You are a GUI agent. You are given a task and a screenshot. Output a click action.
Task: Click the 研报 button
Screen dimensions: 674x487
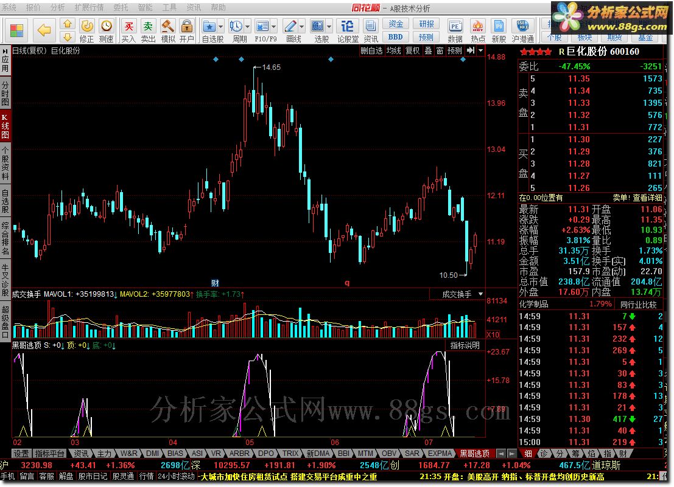[426, 24]
